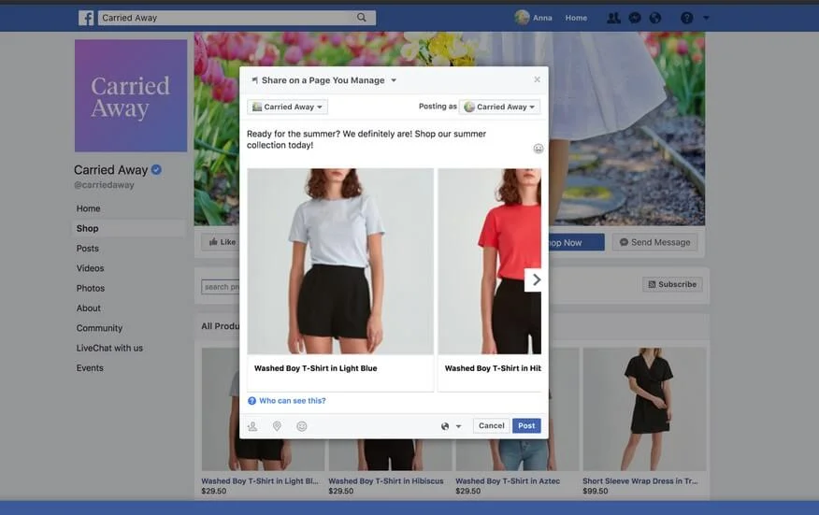
Task: Show next product in carousel
Action: click(533, 280)
